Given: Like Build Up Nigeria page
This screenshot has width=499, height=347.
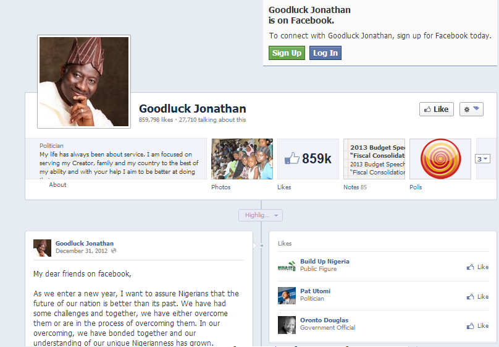Looking at the screenshot, I should coord(477,267).
